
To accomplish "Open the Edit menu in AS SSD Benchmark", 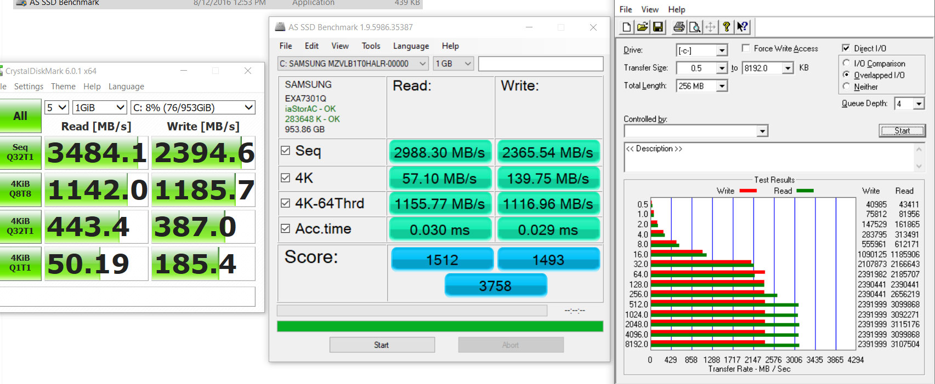I will [311, 46].
